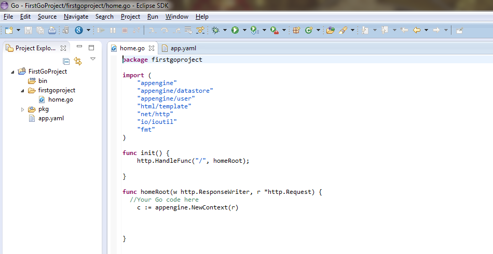Click the blue Google App Engine icon

[x=78, y=30]
